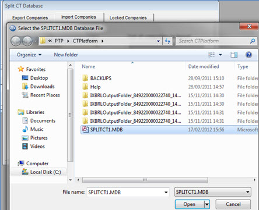Open the view options dropdown arrow
Viewport: 259px width, 210px height.
(x=220, y=55)
